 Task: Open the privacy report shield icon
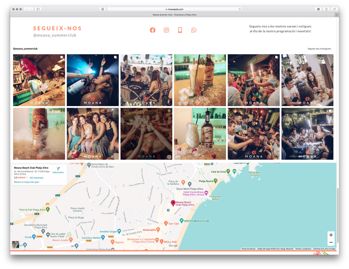102,9
